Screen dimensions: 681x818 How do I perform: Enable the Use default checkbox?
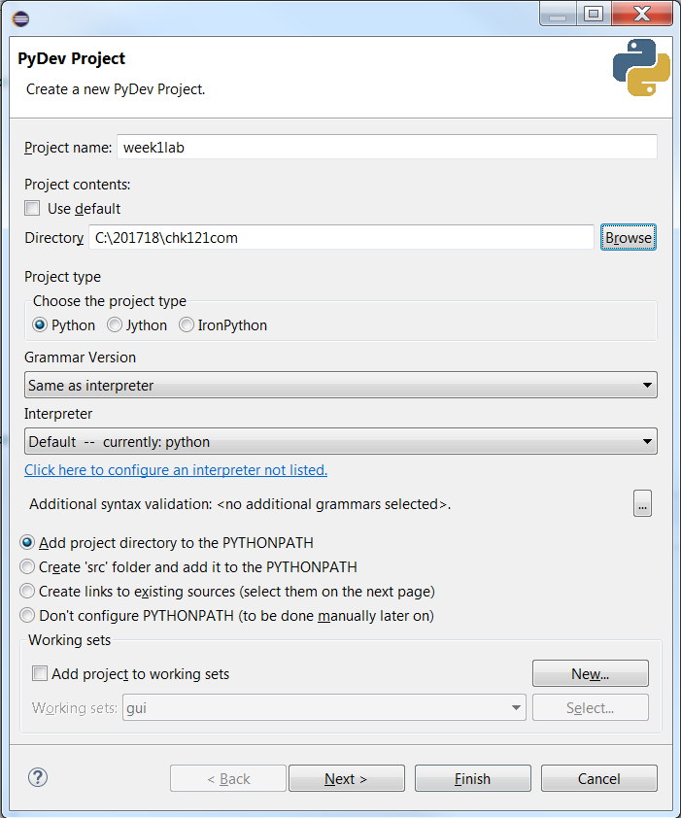click(x=33, y=208)
